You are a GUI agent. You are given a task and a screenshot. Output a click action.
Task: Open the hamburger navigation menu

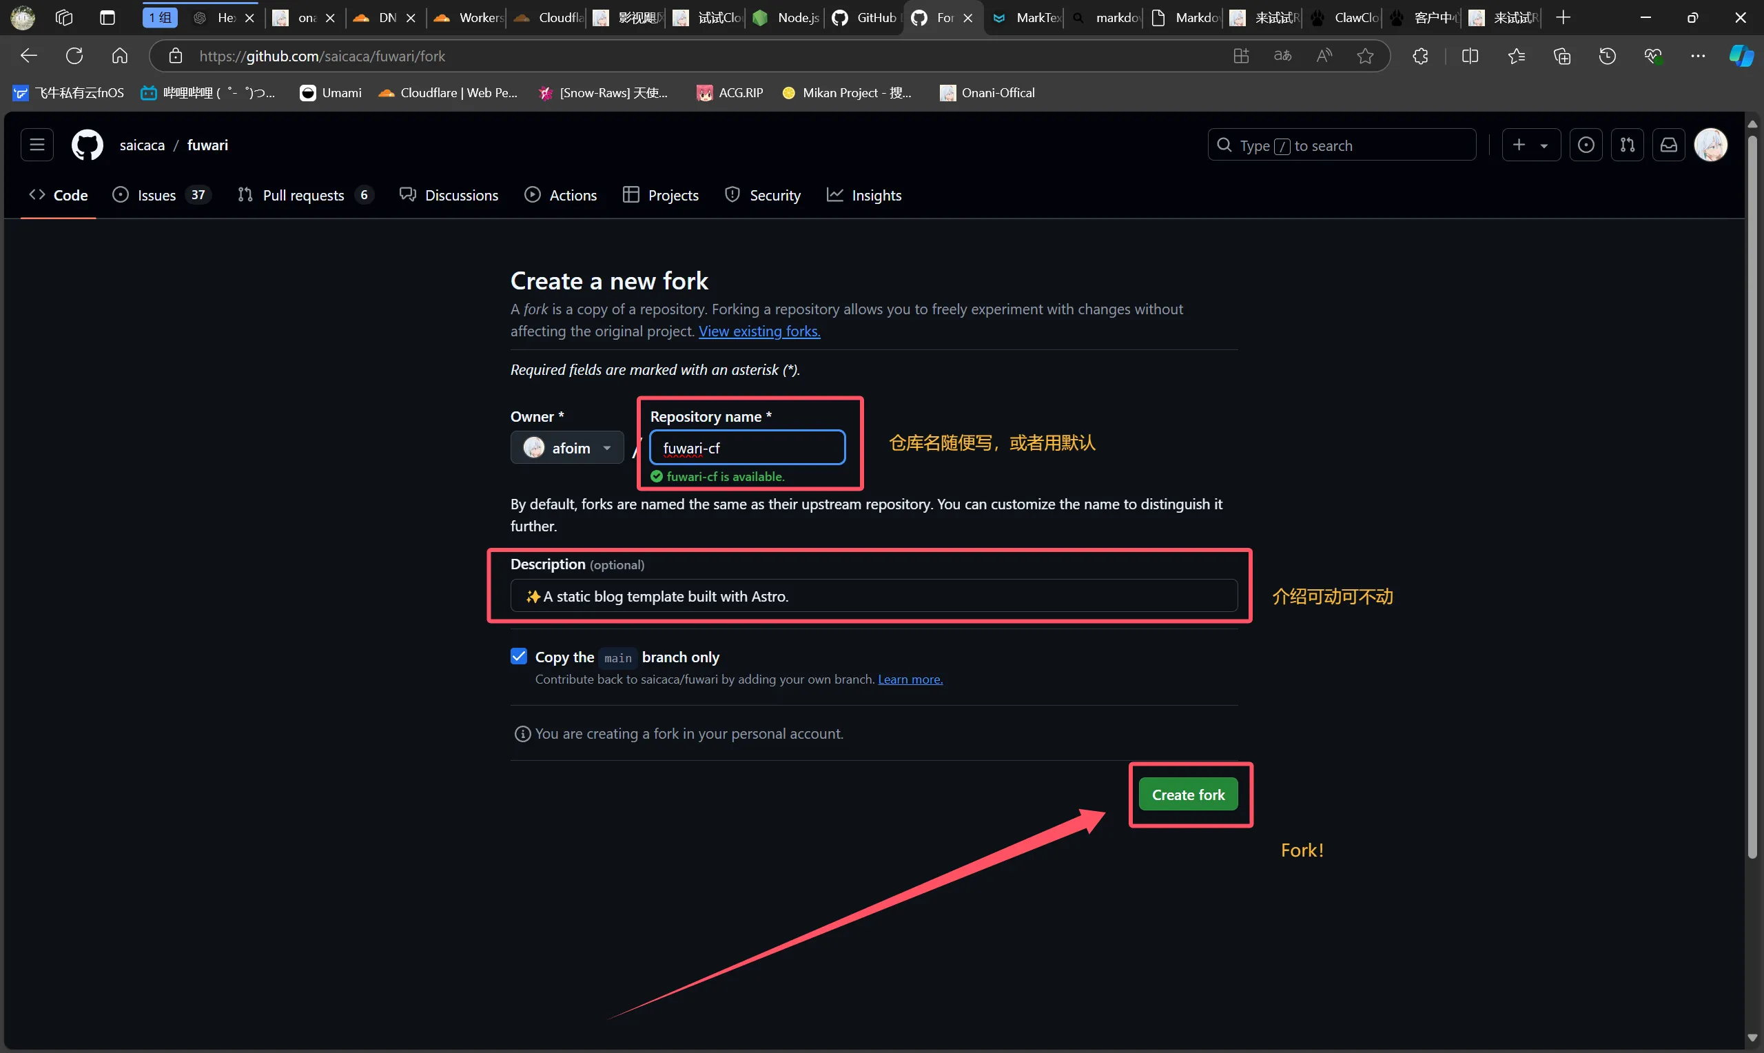point(37,145)
